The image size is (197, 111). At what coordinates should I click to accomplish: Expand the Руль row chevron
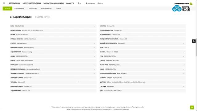(183, 56)
